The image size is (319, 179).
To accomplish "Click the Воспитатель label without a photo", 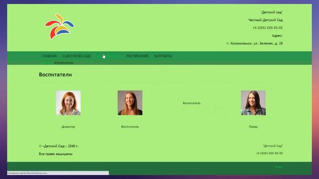I will tap(191, 103).
